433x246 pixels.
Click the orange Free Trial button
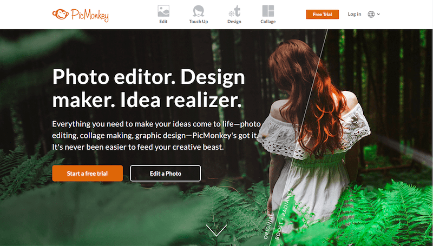coord(322,15)
